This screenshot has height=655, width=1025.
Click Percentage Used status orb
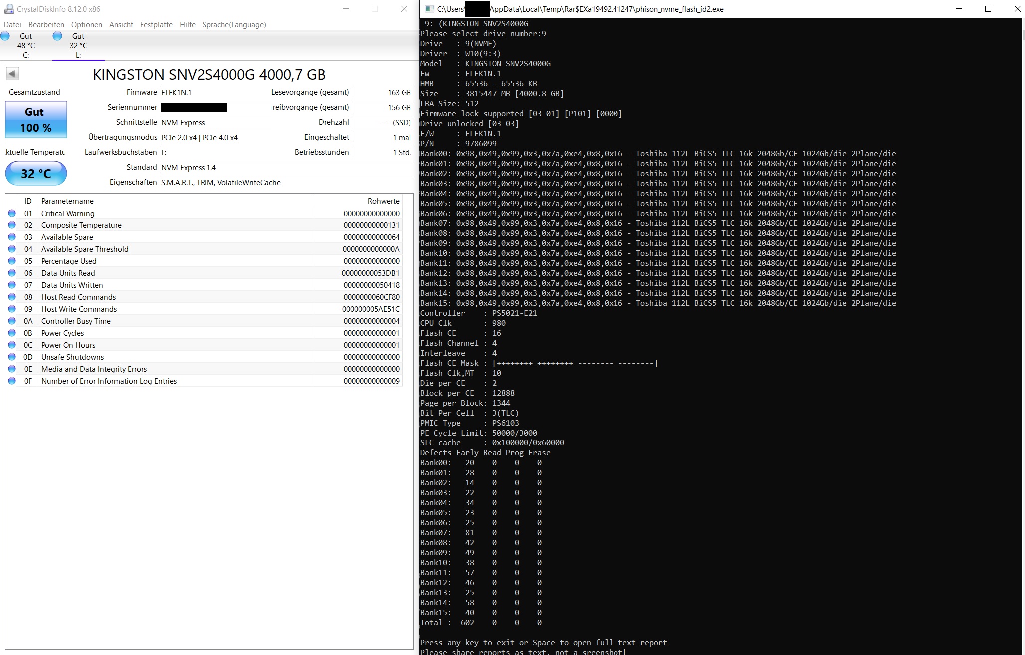pyautogui.click(x=12, y=261)
